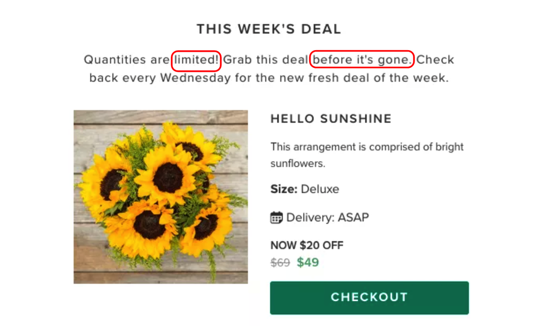541x326 pixels.
Task: Click the Now $20 Off label
Action: coord(307,245)
